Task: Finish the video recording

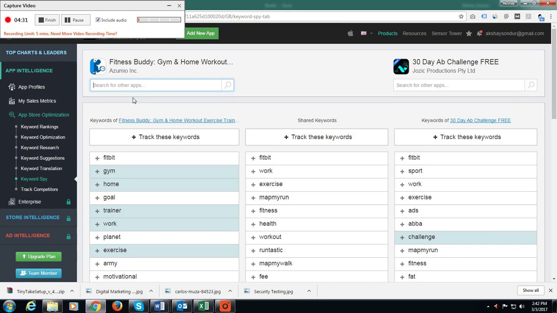Action: pyautogui.click(x=47, y=20)
